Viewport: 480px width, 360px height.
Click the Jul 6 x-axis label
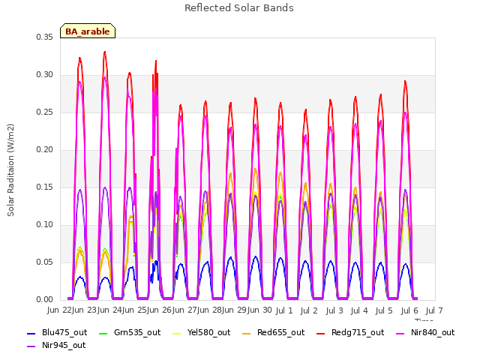pos(409,310)
